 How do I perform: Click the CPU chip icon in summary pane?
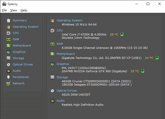(x=52, y=31)
